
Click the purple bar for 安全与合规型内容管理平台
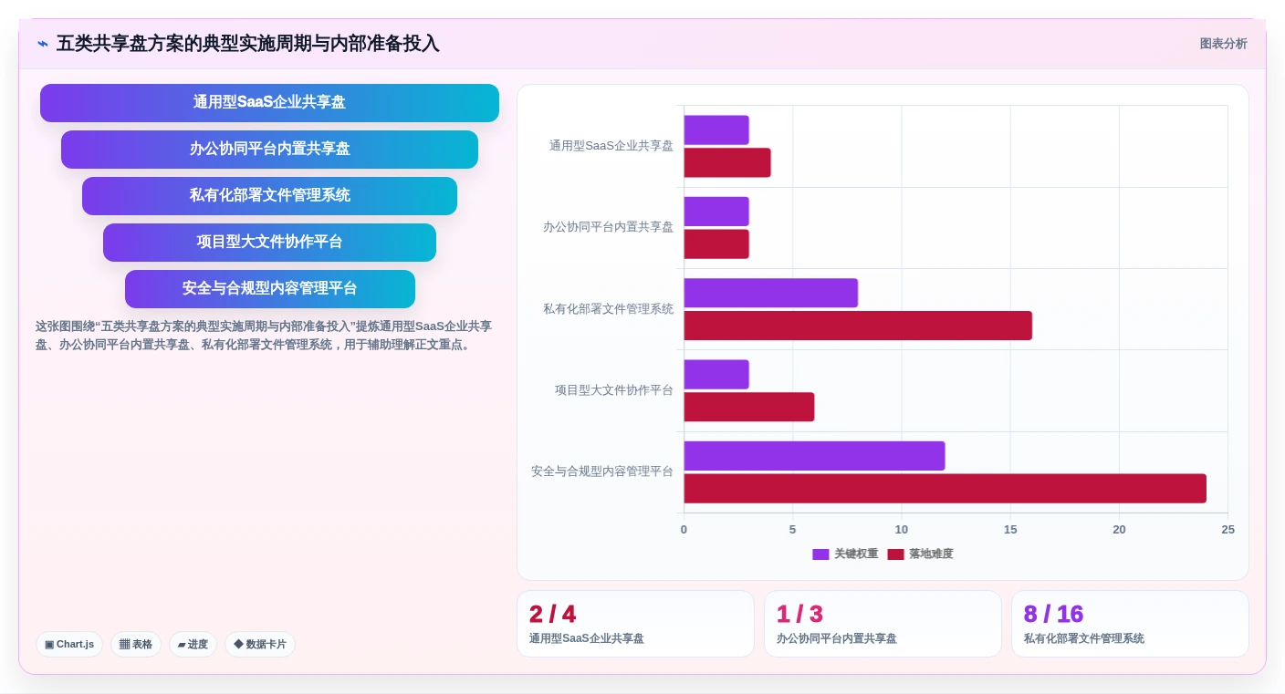point(814,456)
